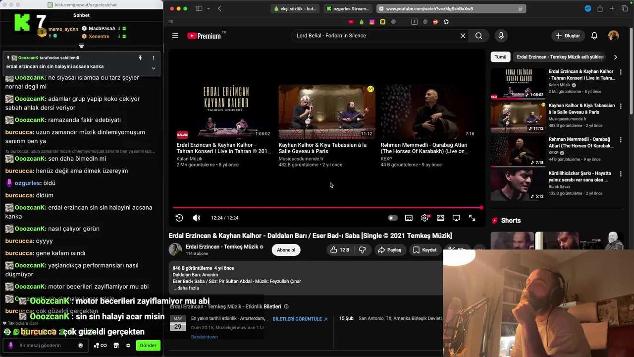634x357 pixels.
Task: Open the BİLETLERİ GÖRÜNTÜLE tickets link
Action: pyautogui.click(x=300, y=319)
